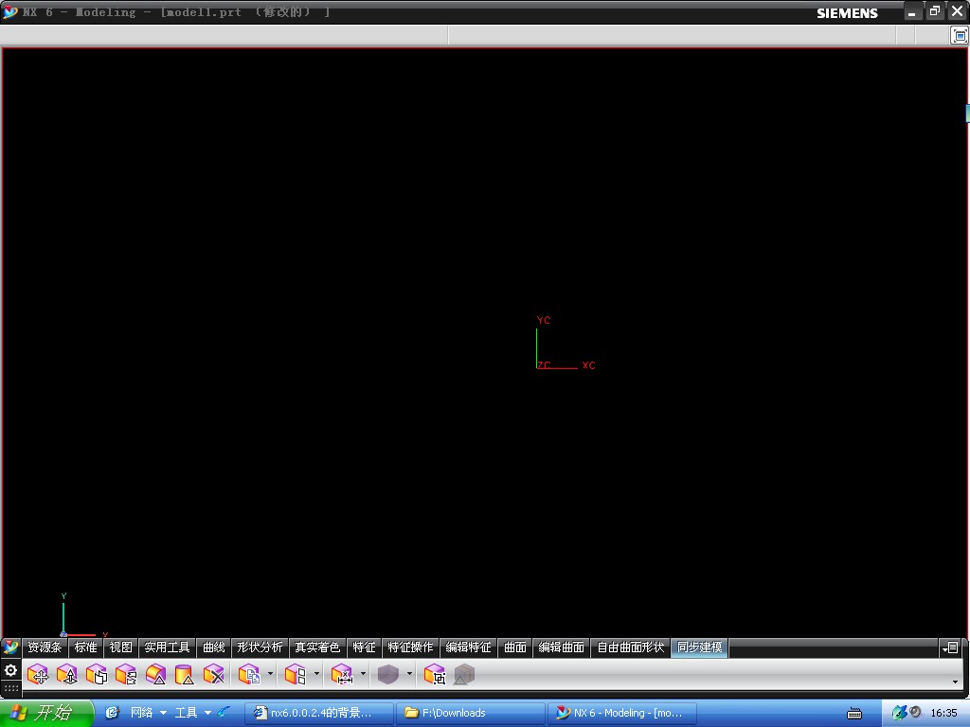Screen dimensions: 970x727
Task: Click the green-blue tray application icon
Action: point(900,713)
